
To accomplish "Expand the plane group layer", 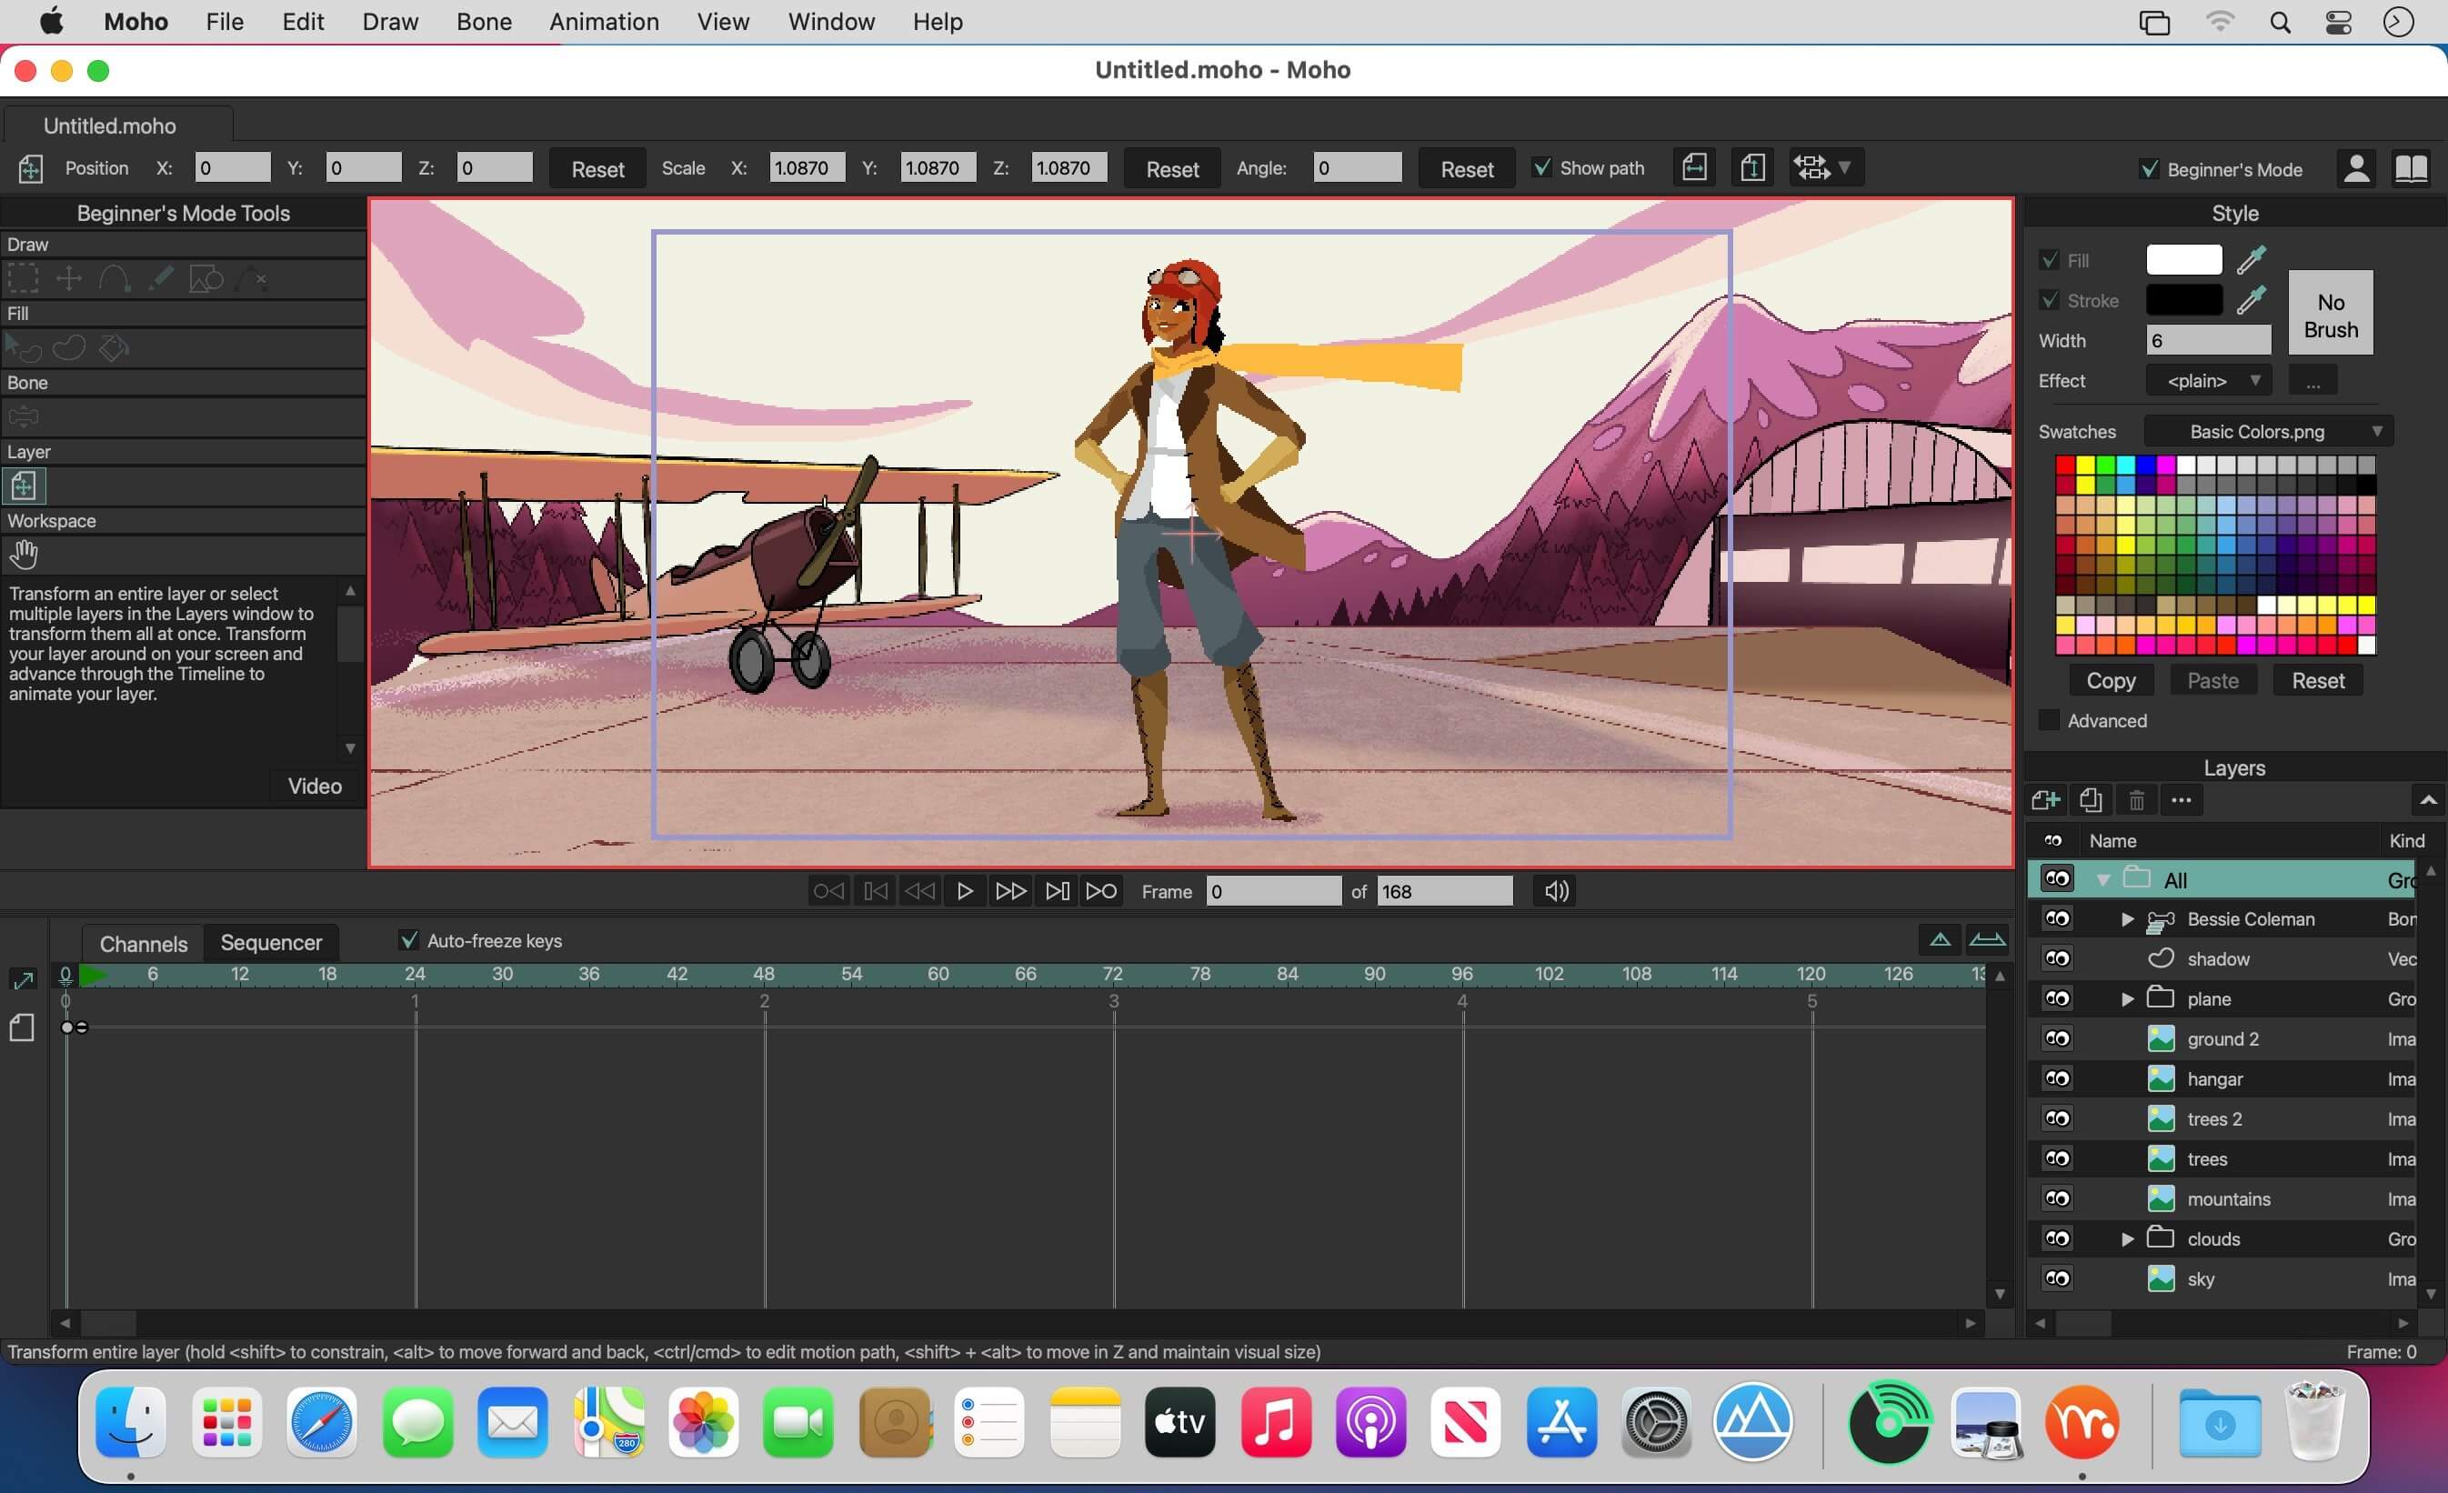I will [x=2127, y=999].
